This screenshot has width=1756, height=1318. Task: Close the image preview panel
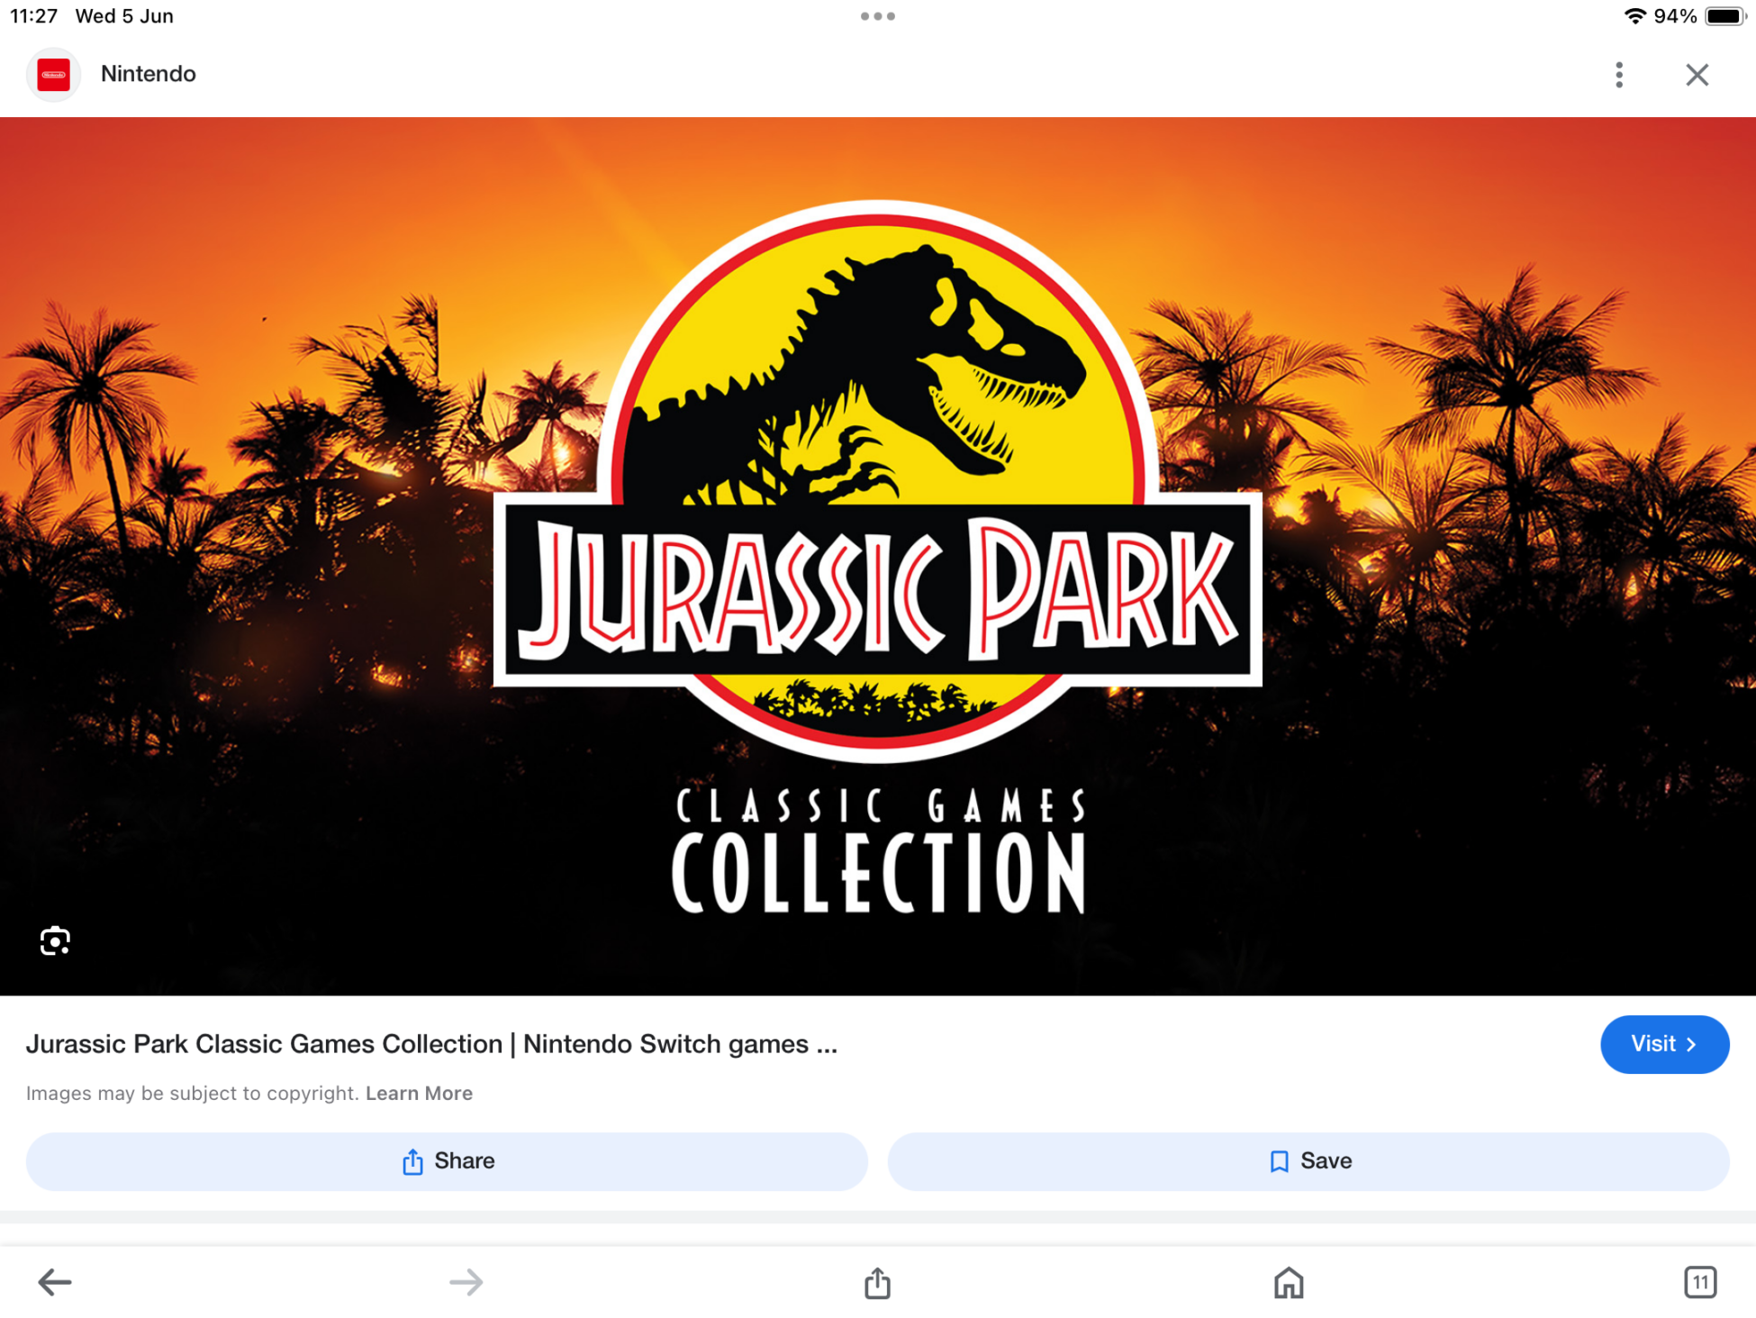(1697, 75)
